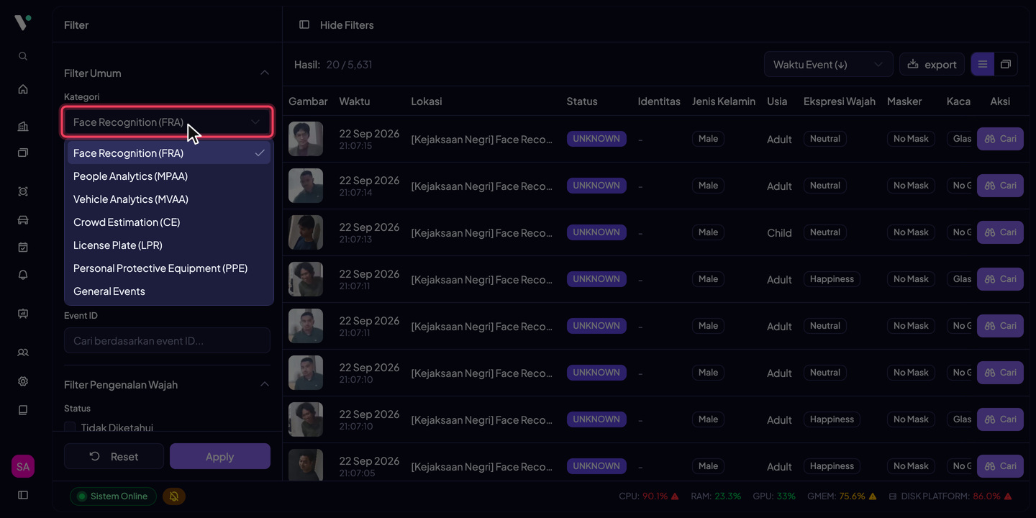1036x518 pixels.
Task: Select the Vehicle Analytics (MVAA) option
Action: (169, 199)
